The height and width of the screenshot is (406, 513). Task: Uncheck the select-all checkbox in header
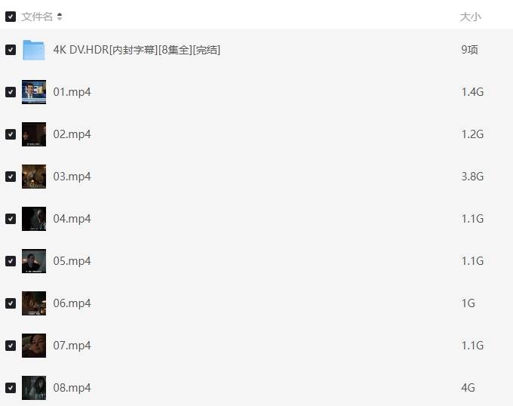coord(11,17)
